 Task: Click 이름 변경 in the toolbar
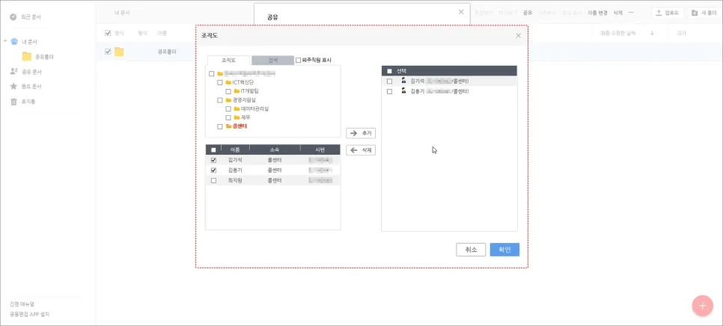pos(597,13)
